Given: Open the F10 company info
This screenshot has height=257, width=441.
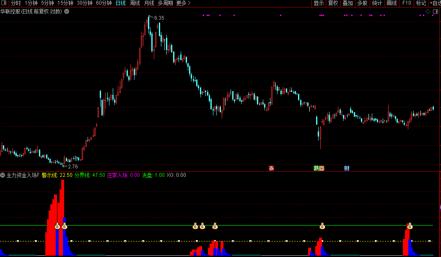Looking at the screenshot, I should 407,3.
